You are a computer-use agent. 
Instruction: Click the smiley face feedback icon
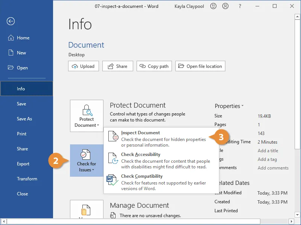tap(213, 6)
